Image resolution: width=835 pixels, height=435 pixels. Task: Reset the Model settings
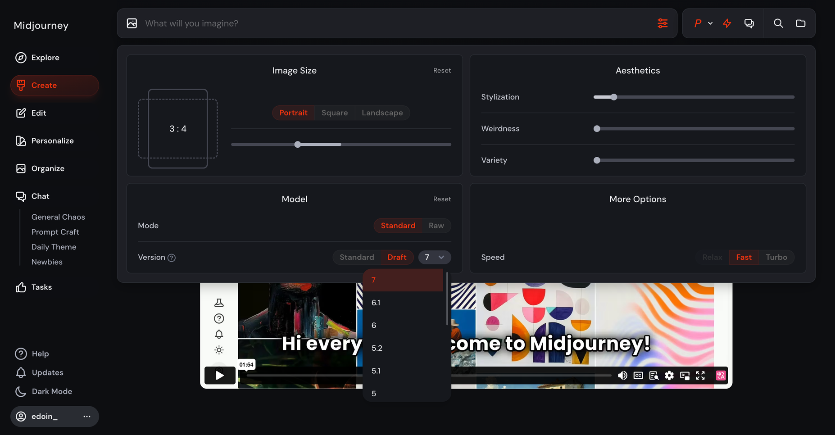442,199
